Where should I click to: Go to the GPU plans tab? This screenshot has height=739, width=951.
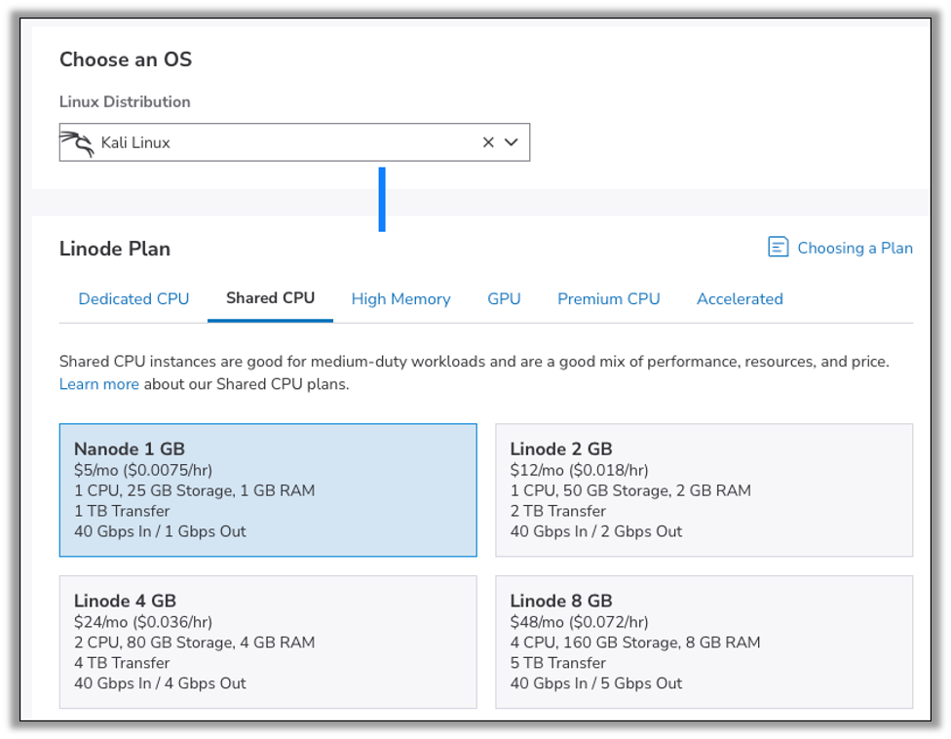(x=504, y=299)
